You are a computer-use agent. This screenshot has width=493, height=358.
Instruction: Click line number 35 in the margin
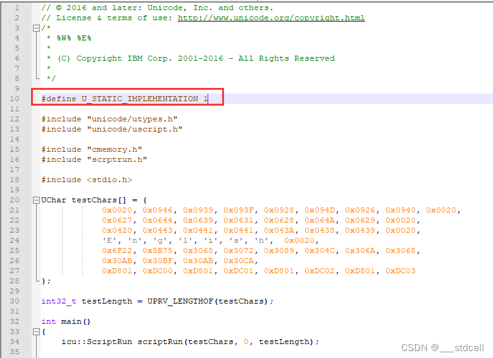(x=15, y=352)
